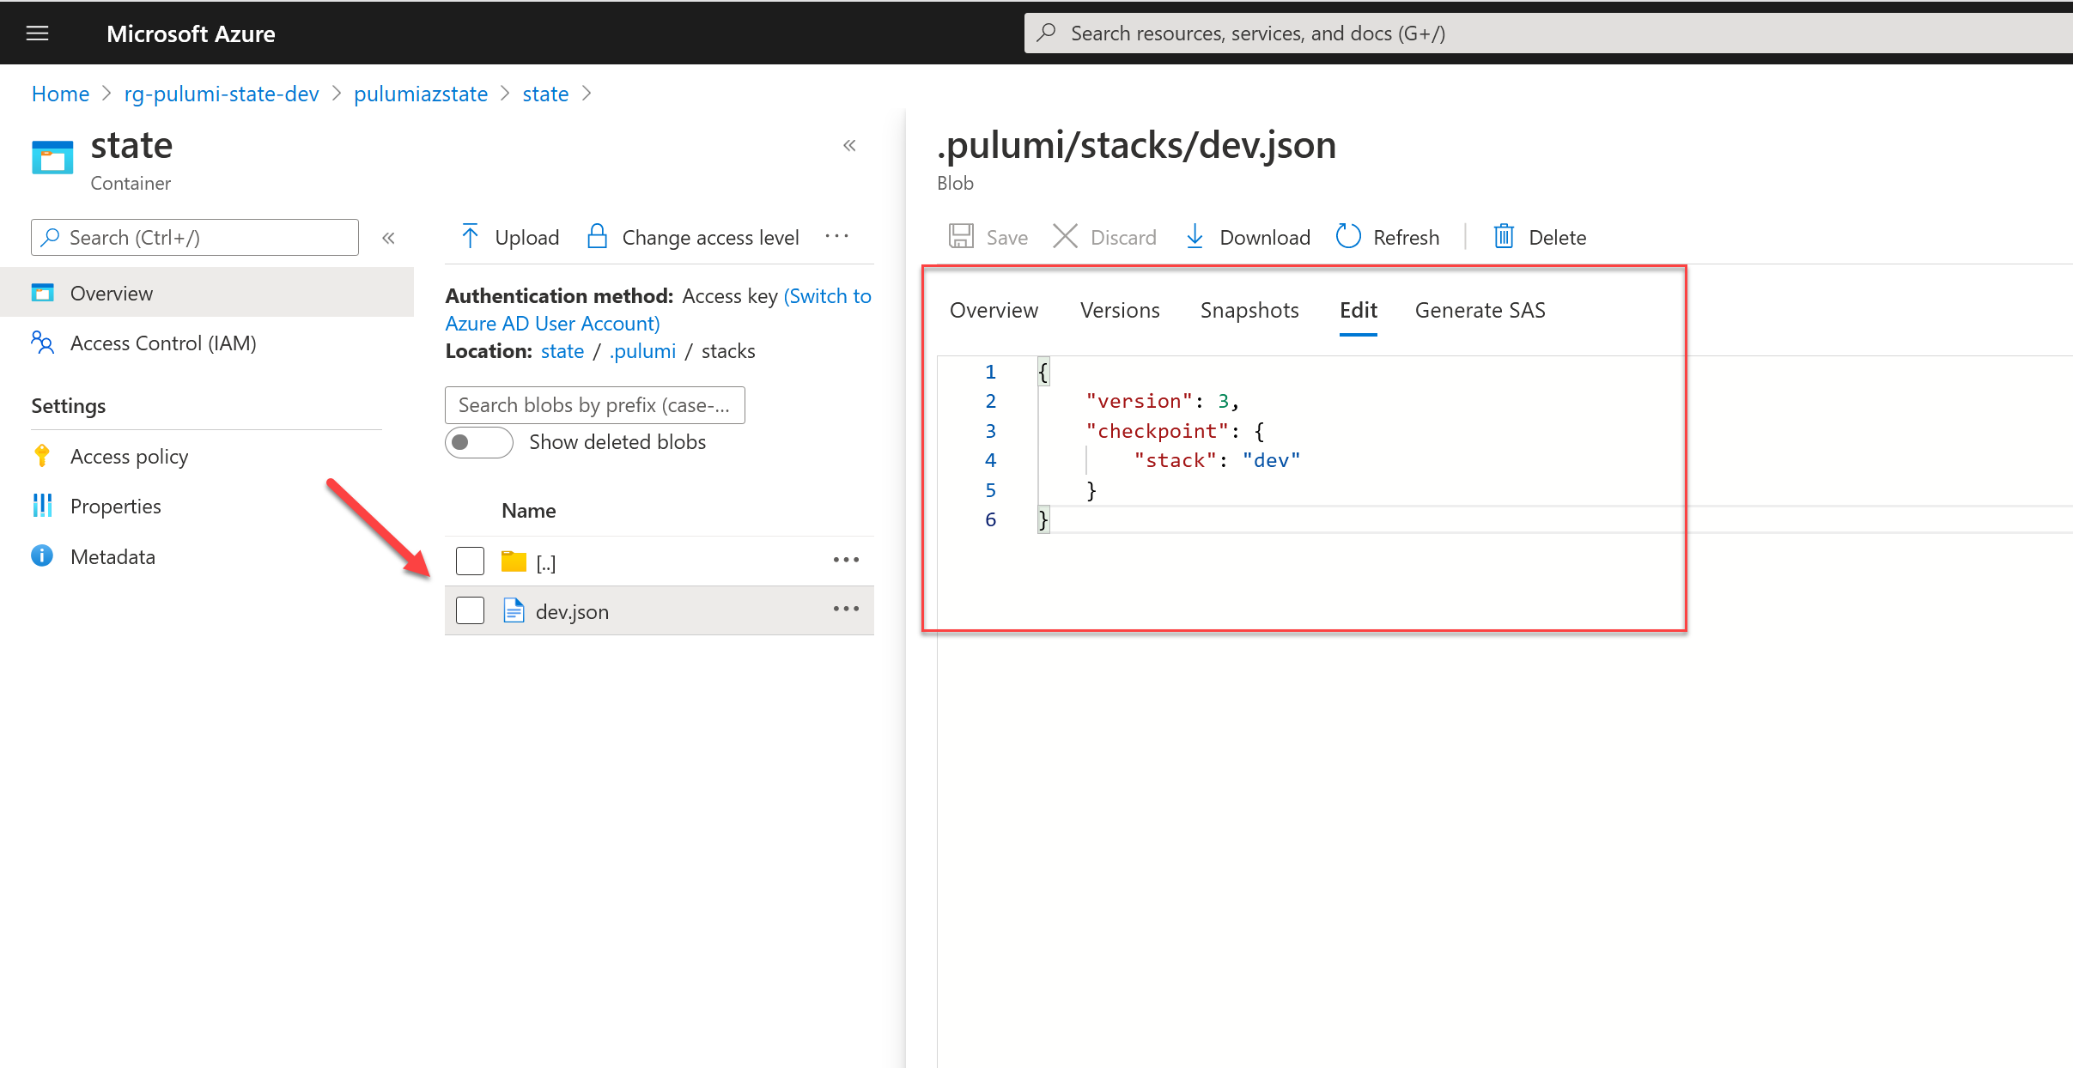
Task: Navigate to .pulumi in Location path
Action: pyautogui.click(x=643, y=351)
